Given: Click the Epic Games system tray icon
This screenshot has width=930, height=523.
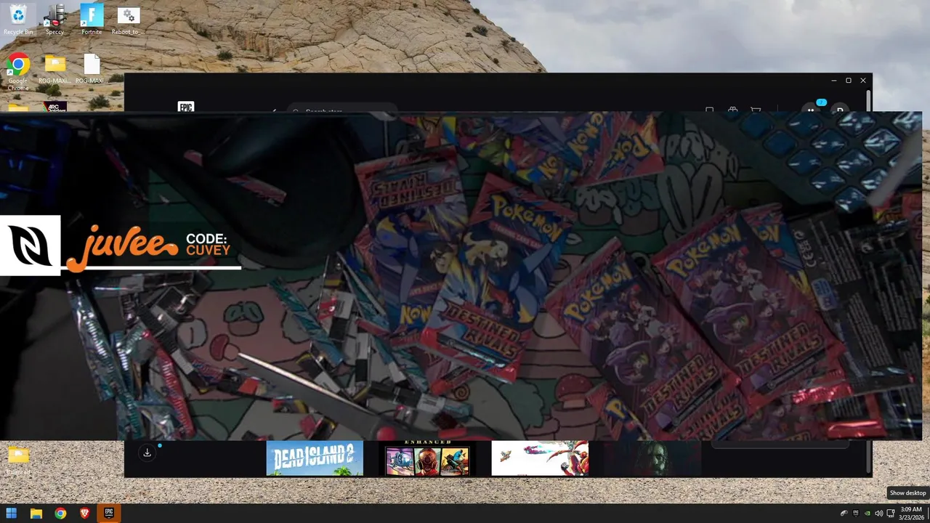Looking at the screenshot, I should tap(856, 514).
